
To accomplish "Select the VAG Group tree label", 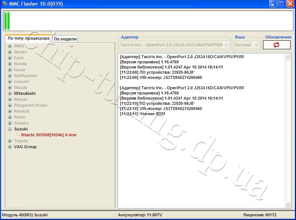I will coord(25,147).
